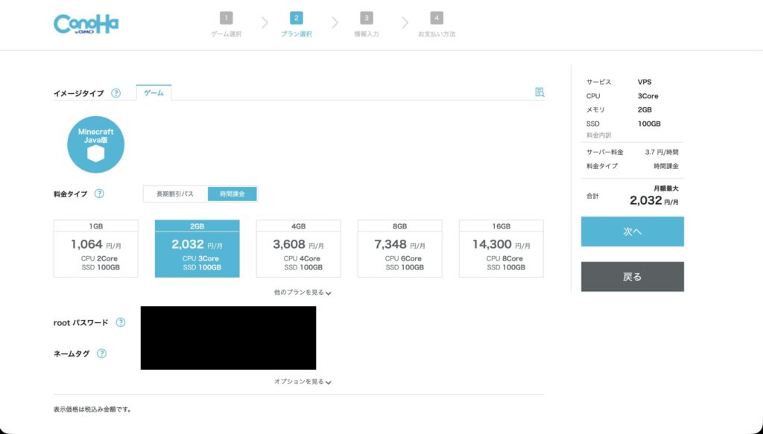Image resolution: width=763 pixels, height=434 pixels.
Task: Open help icon next to 料金タイプ
Action: point(99,194)
